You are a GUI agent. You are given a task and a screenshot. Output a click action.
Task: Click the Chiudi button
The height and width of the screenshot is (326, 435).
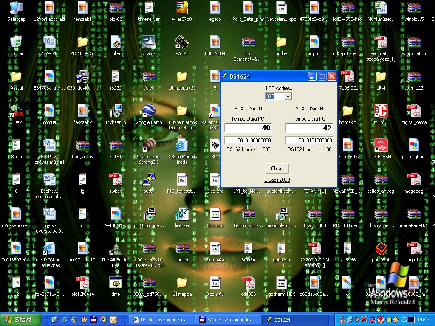(277, 168)
